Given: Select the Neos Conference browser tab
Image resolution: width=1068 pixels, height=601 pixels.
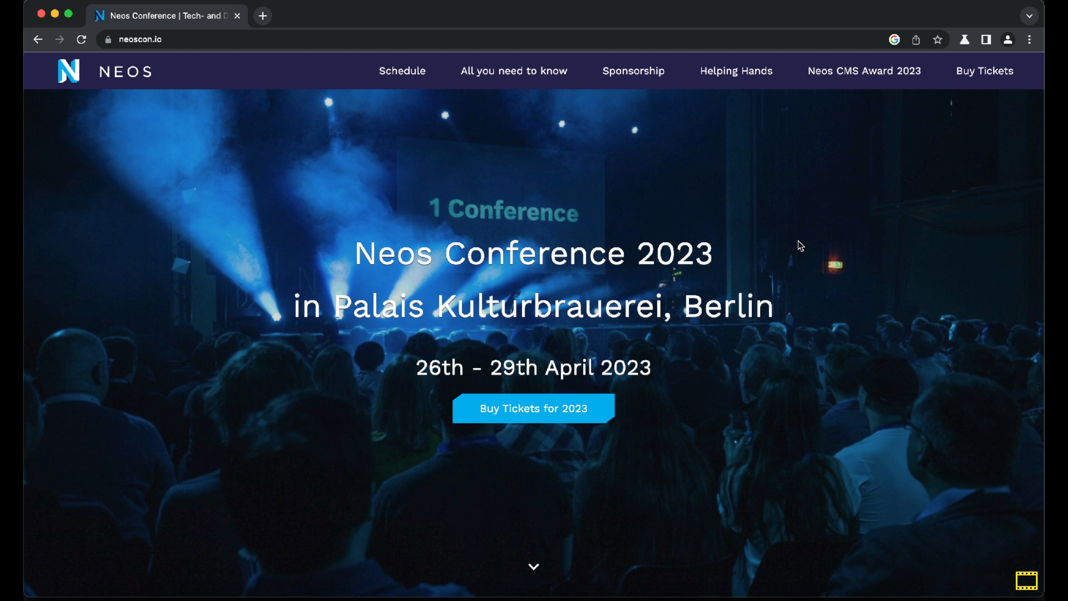Looking at the screenshot, I should [167, 16].
